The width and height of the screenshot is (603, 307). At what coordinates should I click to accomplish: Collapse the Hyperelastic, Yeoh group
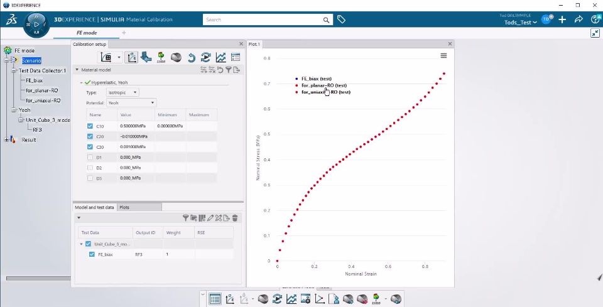82,83
